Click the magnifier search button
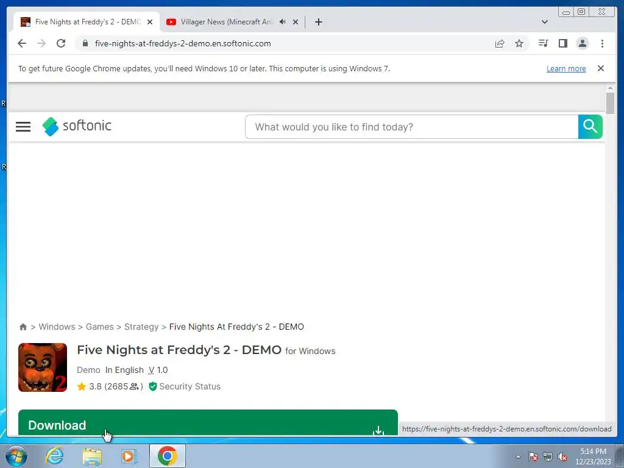624x468 pixels. [590, 127]
